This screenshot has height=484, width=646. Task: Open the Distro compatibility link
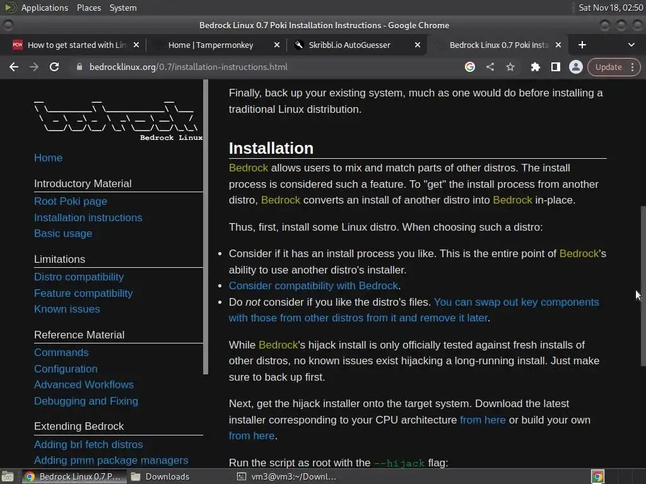79,277
